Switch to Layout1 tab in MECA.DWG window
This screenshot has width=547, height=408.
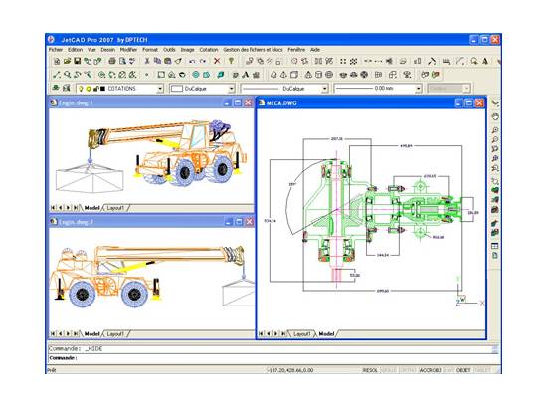tap(301, 334)
